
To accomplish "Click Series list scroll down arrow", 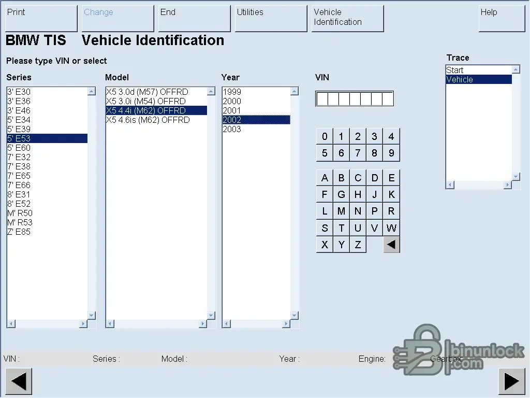I will point(92,316).
